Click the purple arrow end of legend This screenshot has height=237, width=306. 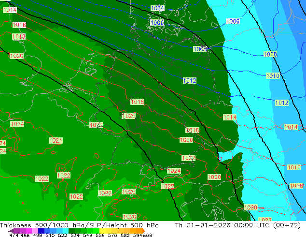11,231
